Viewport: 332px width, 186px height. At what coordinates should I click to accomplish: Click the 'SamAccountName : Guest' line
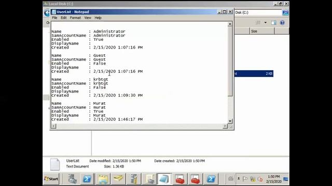tap(78, 59)
